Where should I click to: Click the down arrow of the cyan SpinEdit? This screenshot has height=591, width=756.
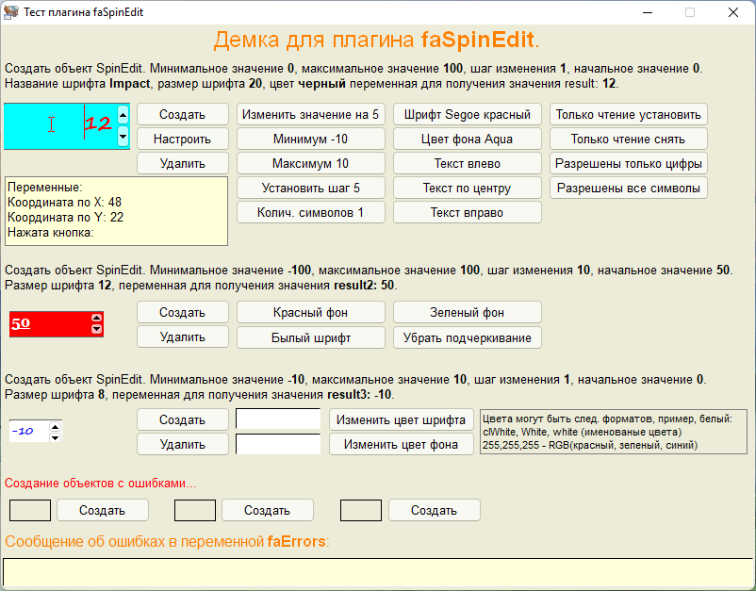click(123, 137)
